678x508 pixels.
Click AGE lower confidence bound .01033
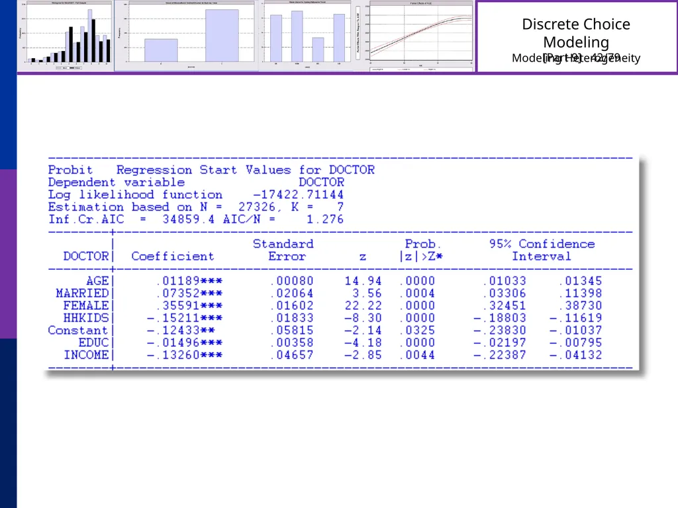(505, 280)
